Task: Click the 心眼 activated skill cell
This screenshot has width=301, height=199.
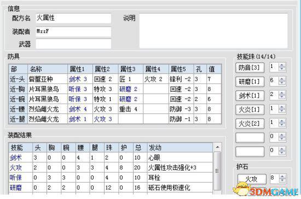Action: coord(180,158)
